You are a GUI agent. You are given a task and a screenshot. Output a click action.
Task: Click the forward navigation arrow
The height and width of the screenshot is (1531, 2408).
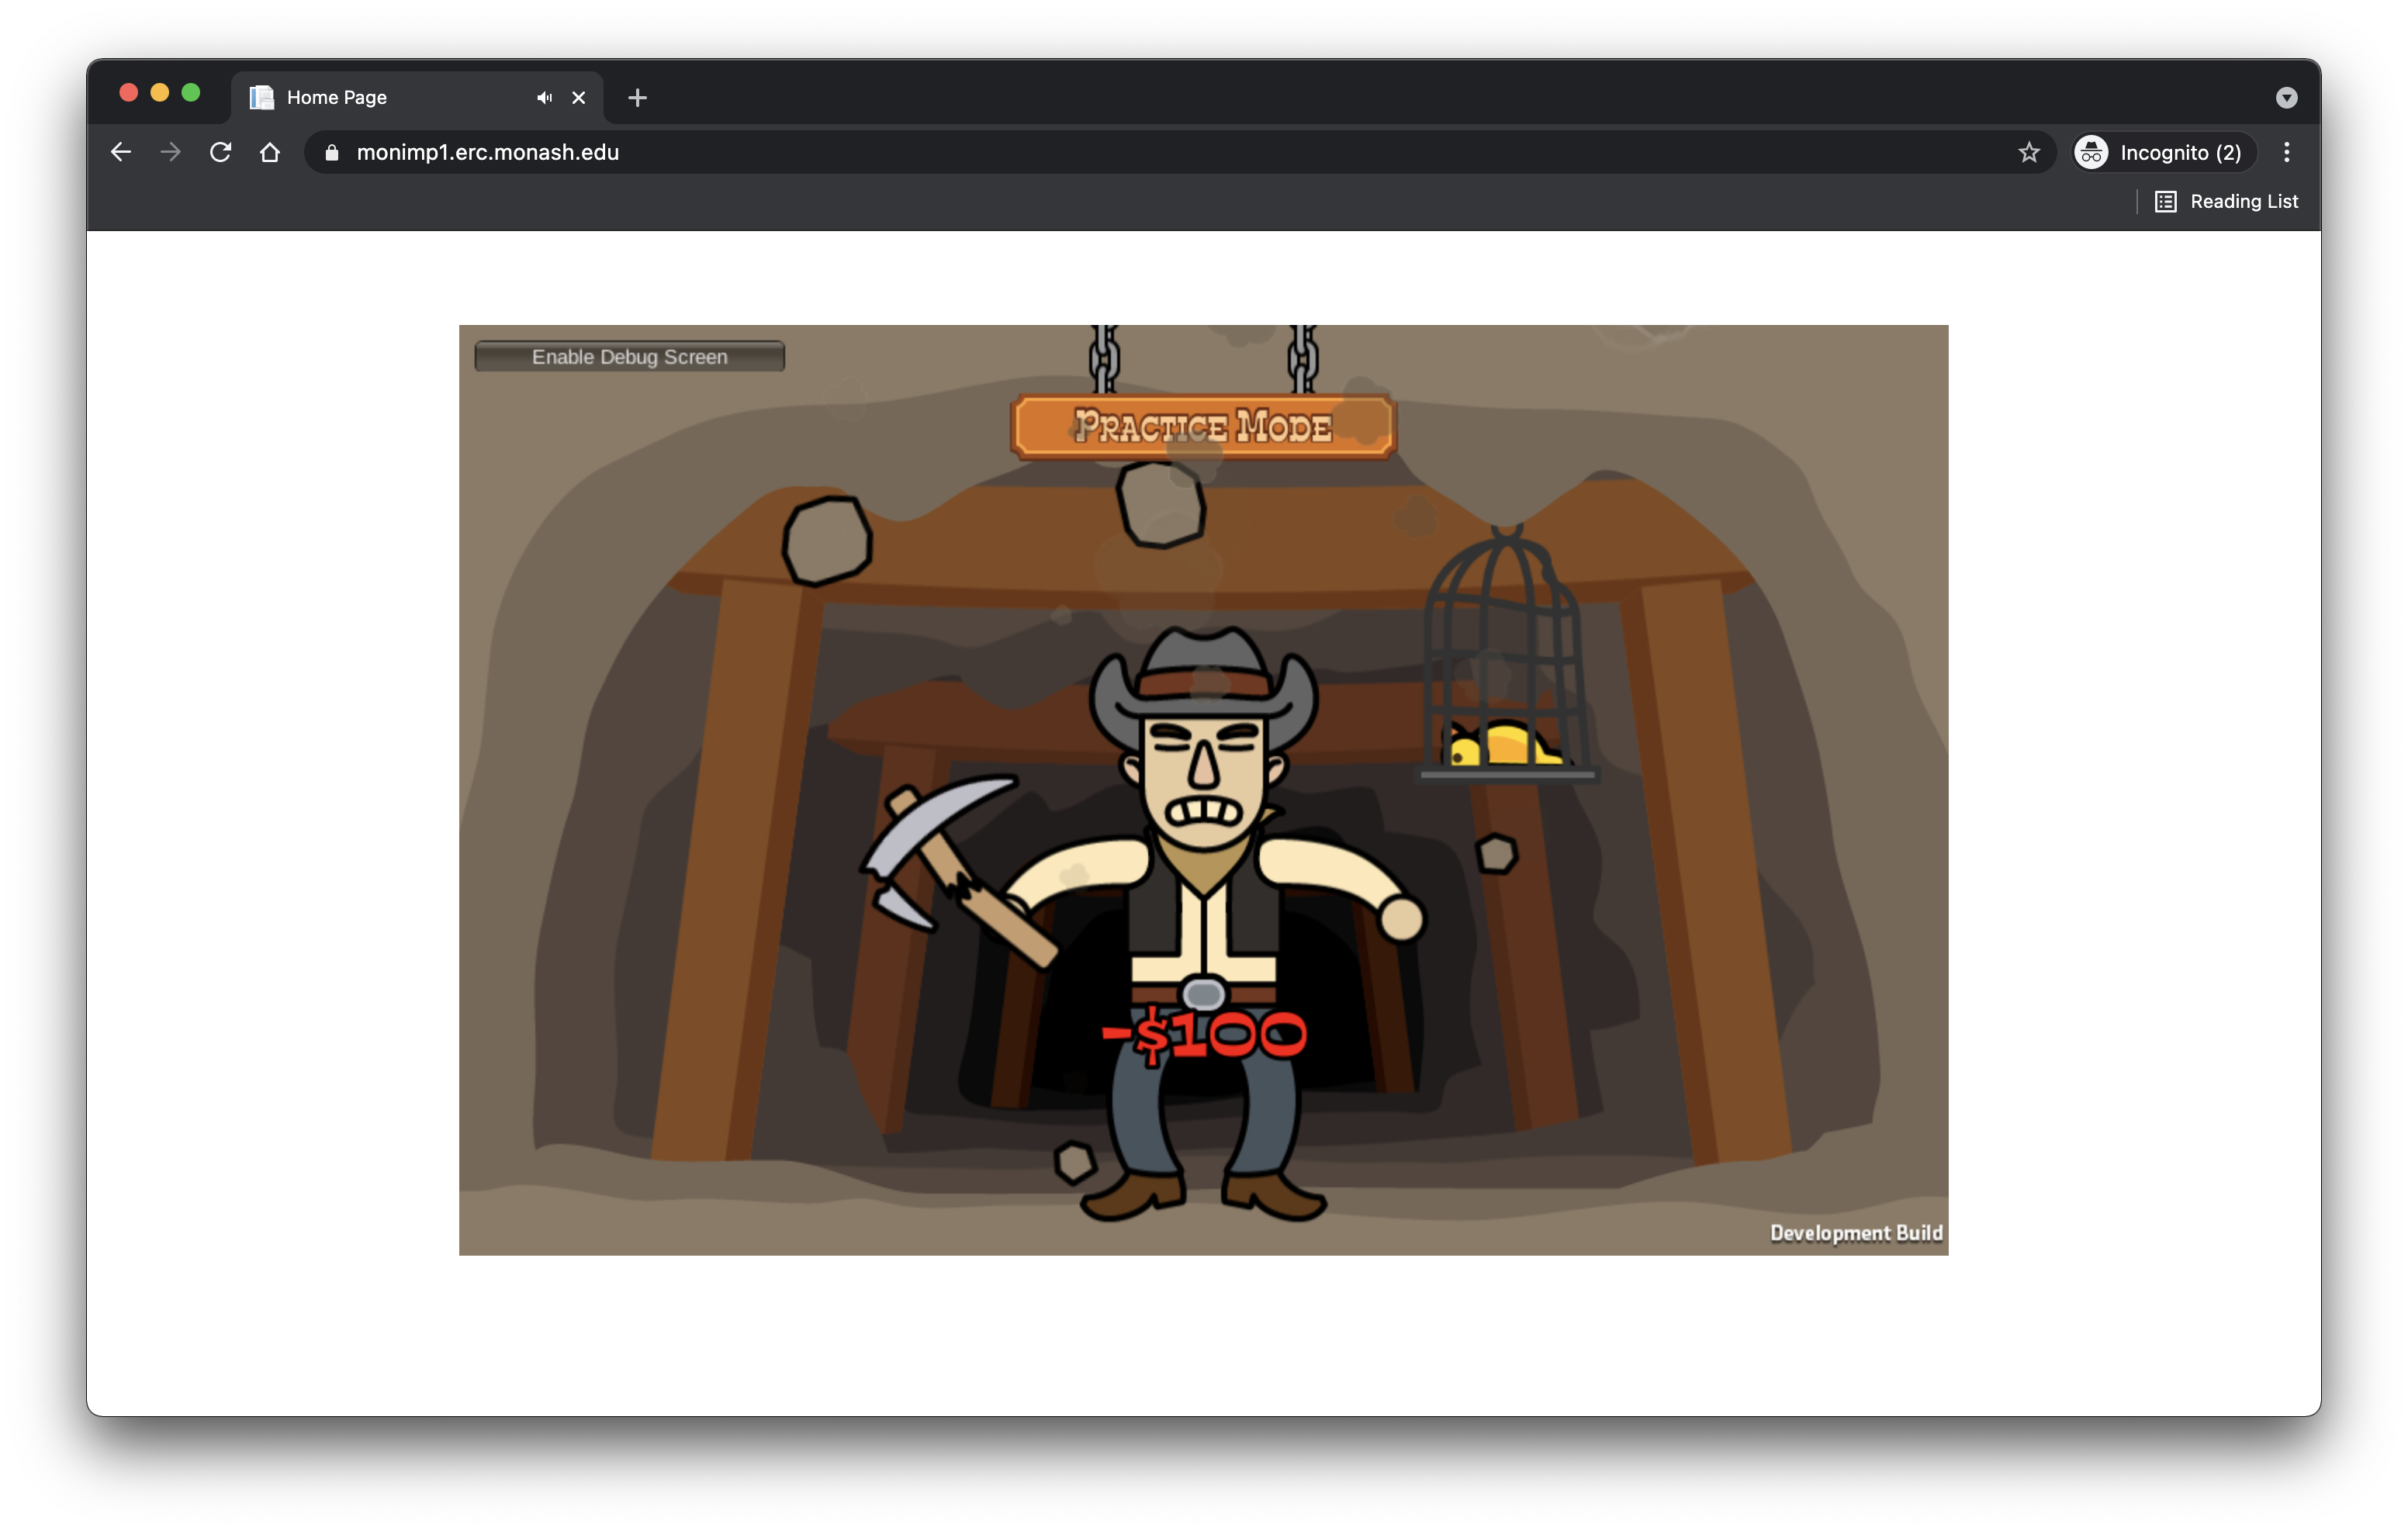(171, 152)
